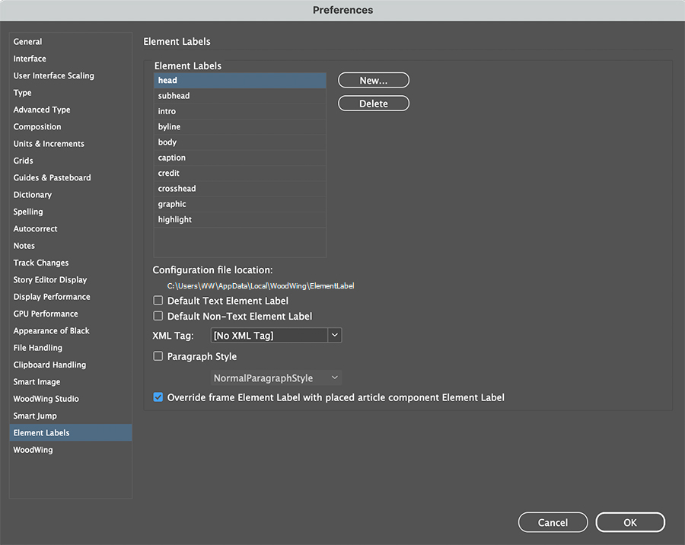Open Story Editor Display preferences

[x=71, y=280]
